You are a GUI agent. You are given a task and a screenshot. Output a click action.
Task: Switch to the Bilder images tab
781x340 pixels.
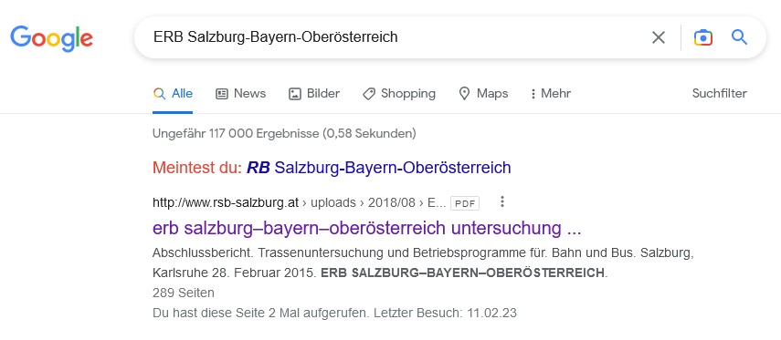point(314,94)
